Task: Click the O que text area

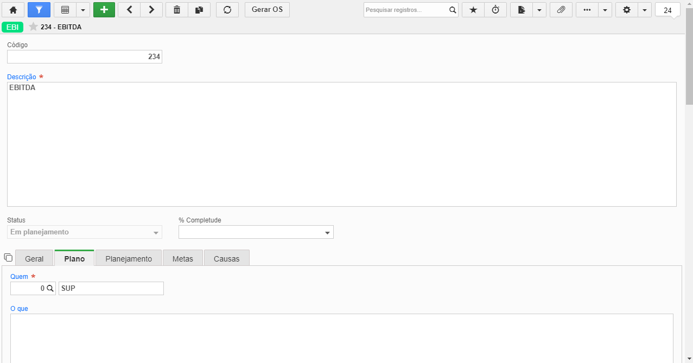Action: [x=342, y=339]
